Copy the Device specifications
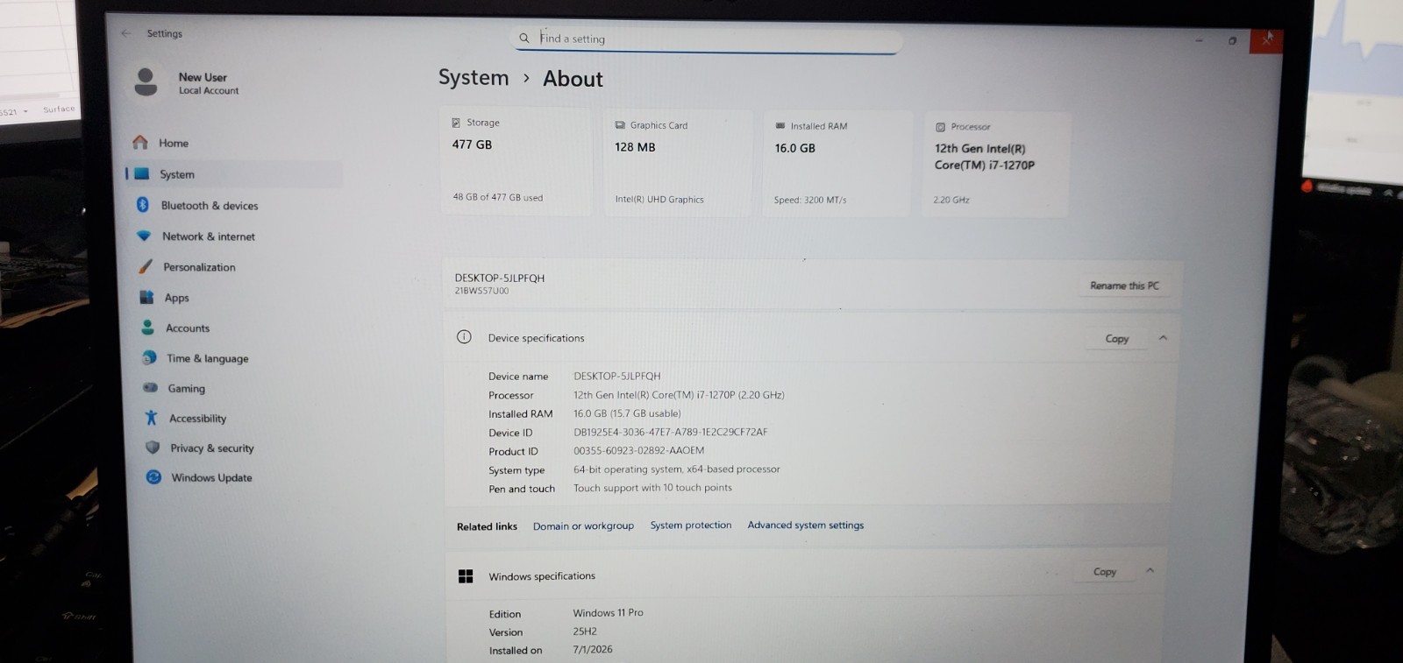Image resolution: width=1403 pixels, height=663 pixels. pos(1116,338)
